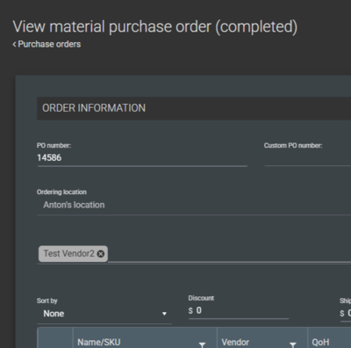Click the vendor input line beside Test Vendor2

pos(229,254)
